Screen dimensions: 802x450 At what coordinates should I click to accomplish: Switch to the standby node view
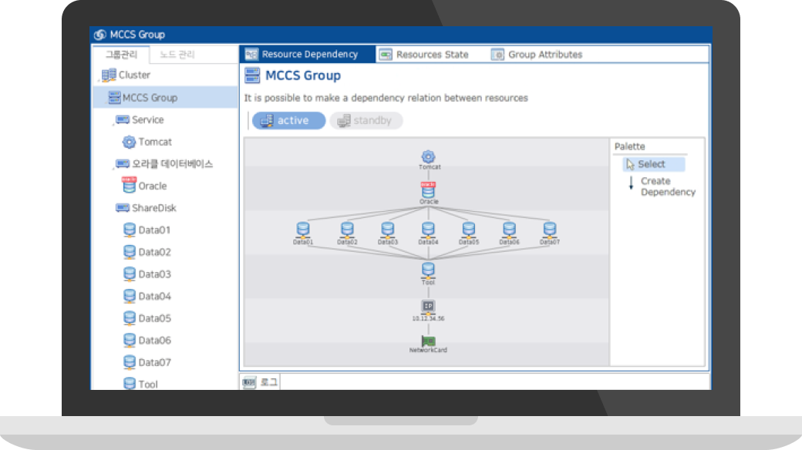366,121
